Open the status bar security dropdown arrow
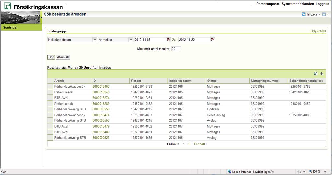The image size is (332, 175). 304,172
